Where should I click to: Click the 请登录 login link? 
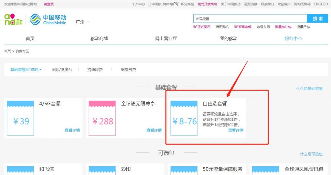click(x=49, y=4)
